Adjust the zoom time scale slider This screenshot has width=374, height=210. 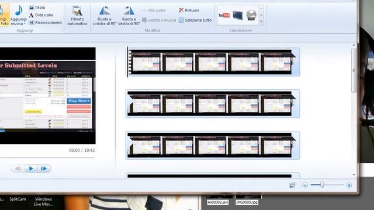tap(322, 185)
